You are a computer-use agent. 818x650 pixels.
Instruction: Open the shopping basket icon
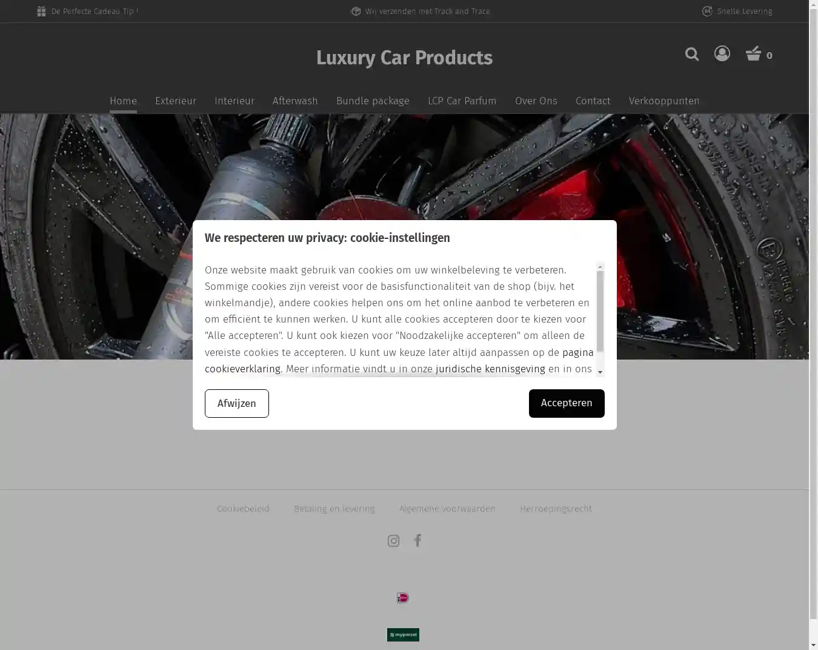click(754, 54)
